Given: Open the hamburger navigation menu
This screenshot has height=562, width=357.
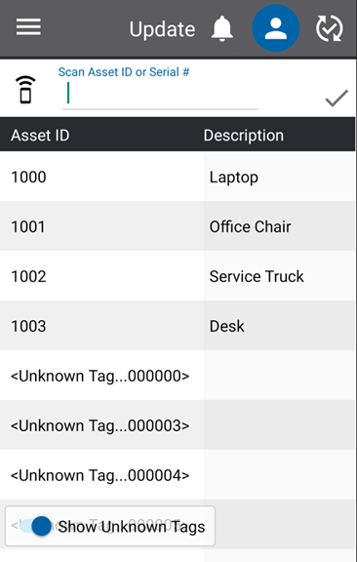Looking at the screenshot, I should point(28,27).
